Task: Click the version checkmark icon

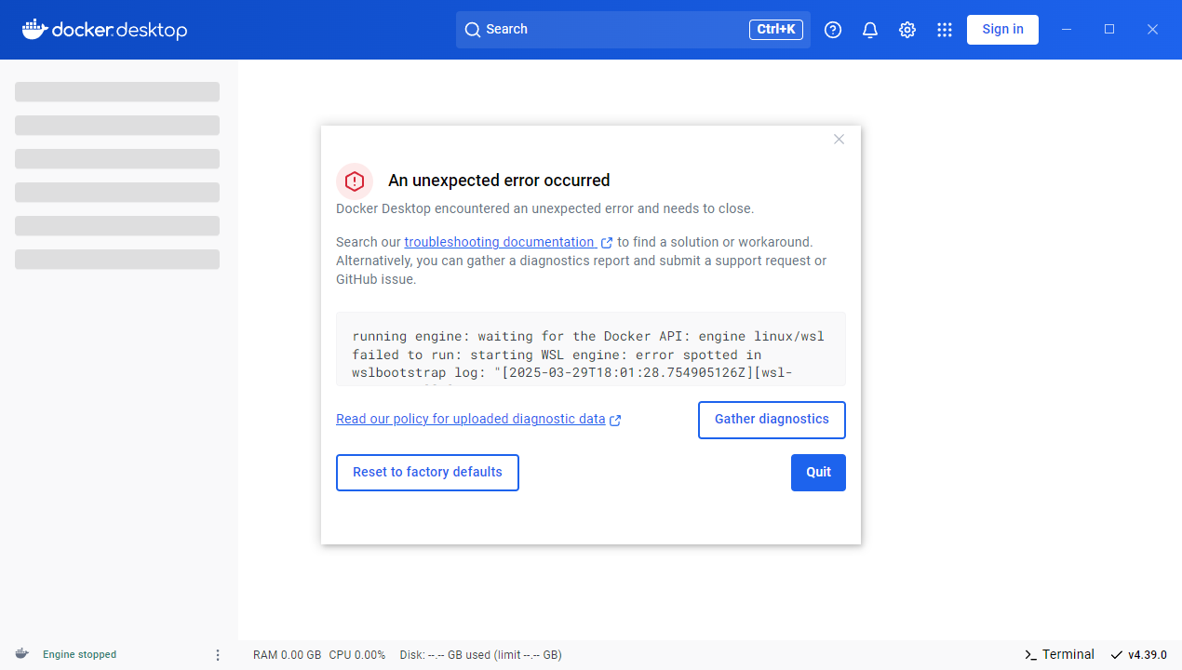Action: (x=1116, y=655)
